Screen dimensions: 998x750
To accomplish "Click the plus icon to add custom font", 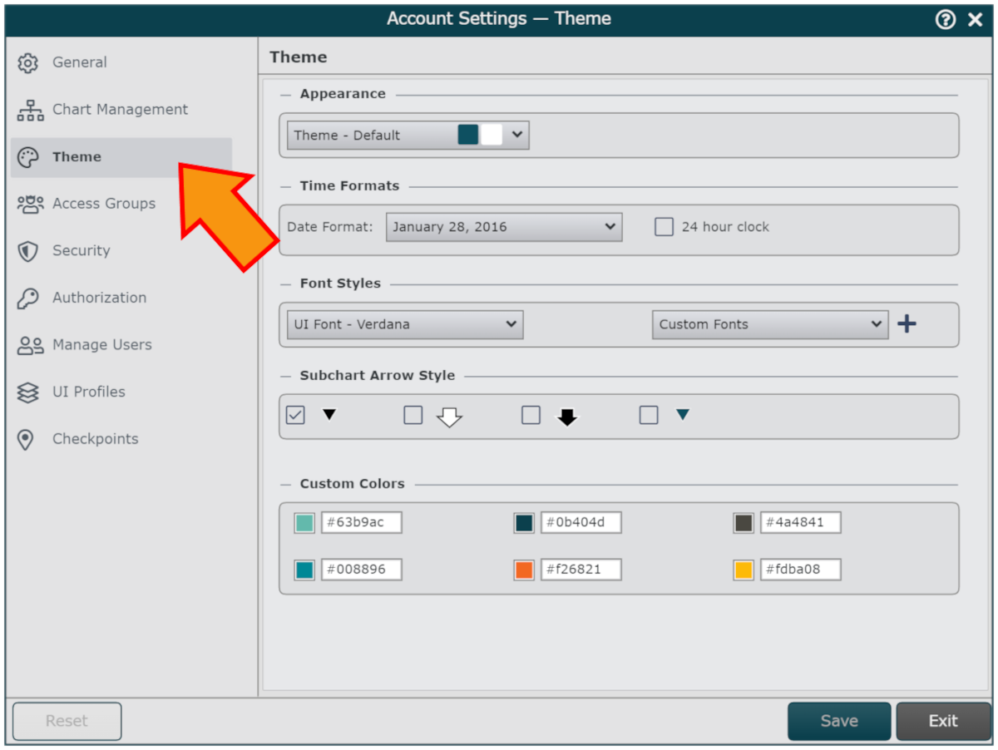I will (x=907, y=324).
